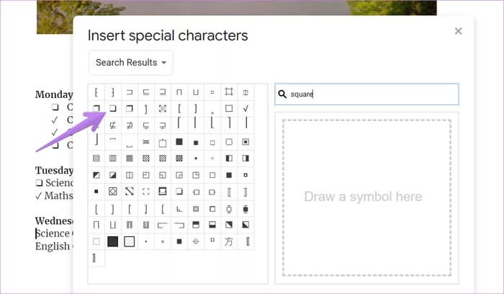The height and width of the screenshot is (294, 504).
Task: Insert the Chinese character 方 symbol
Action: coord(229,241)
